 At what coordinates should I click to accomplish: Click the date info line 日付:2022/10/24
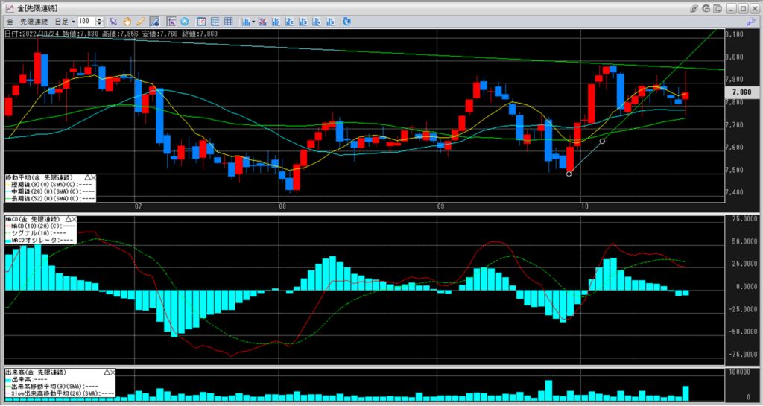[111, 34]
